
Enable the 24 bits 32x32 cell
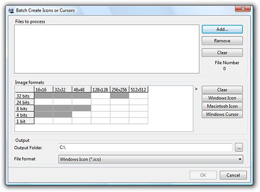(62, 102)
